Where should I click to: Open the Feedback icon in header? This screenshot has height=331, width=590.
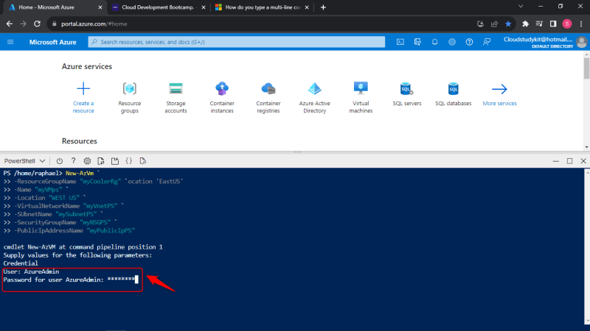[x=487, y=42]
